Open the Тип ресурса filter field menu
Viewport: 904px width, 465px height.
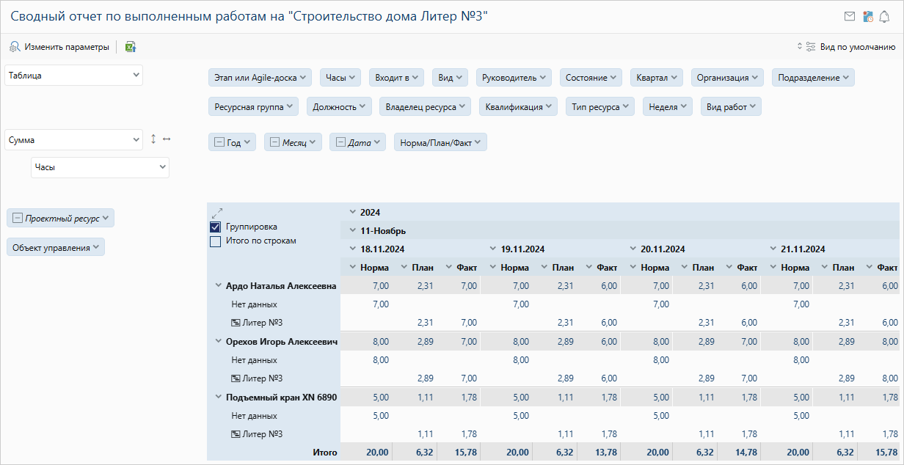coord(600,107)
